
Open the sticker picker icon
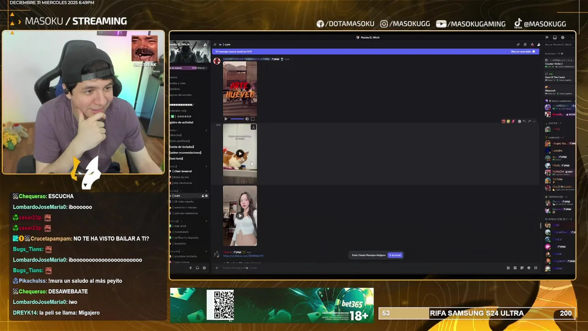click(x=522, y=268)
